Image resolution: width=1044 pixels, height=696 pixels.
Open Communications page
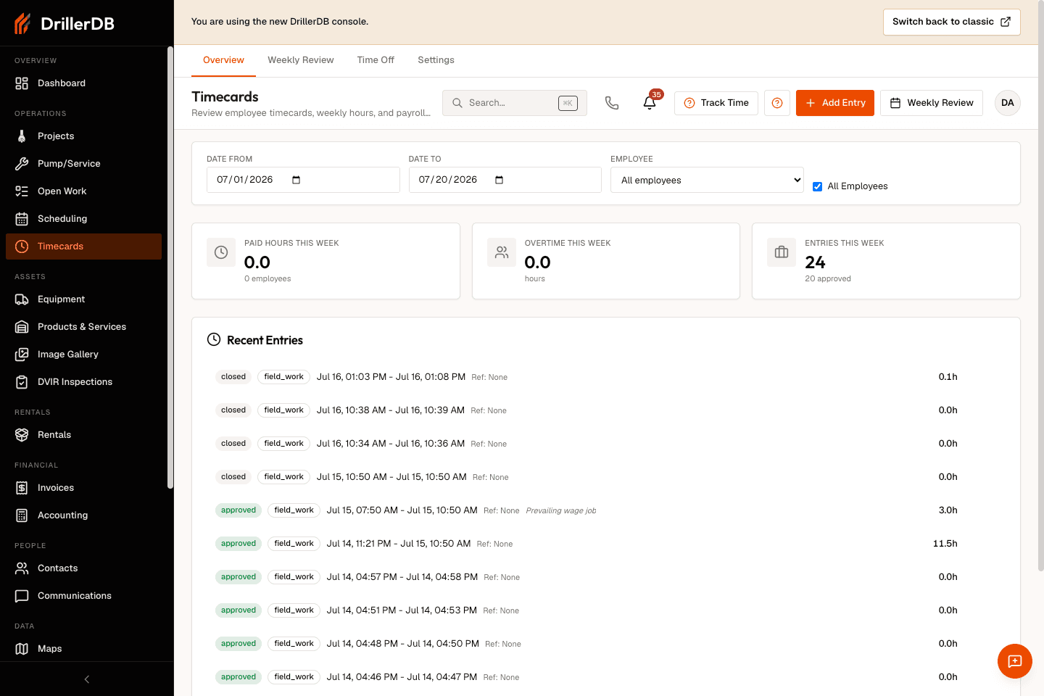coord(83,596)
